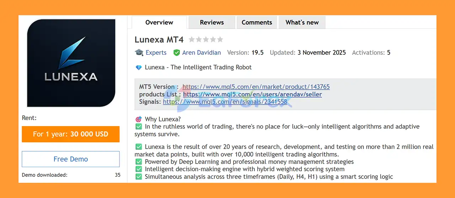Switch to the Reviews tab
The height and width of the screenshot is (198, 455).
(x=212, y=22)
